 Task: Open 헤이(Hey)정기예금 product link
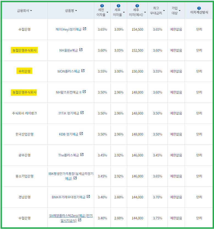point(68,30)
